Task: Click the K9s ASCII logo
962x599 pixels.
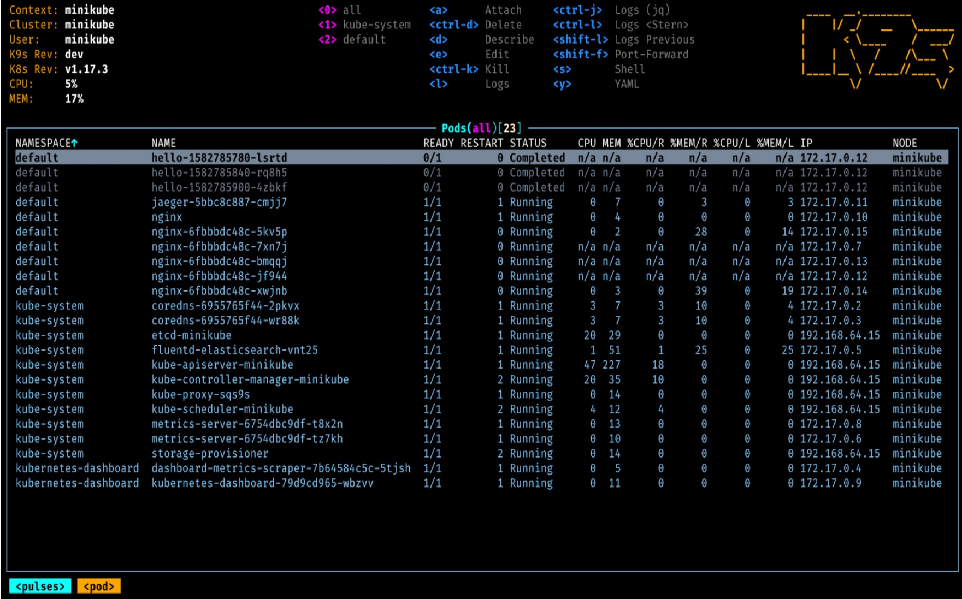Action: tap(878, 50)
